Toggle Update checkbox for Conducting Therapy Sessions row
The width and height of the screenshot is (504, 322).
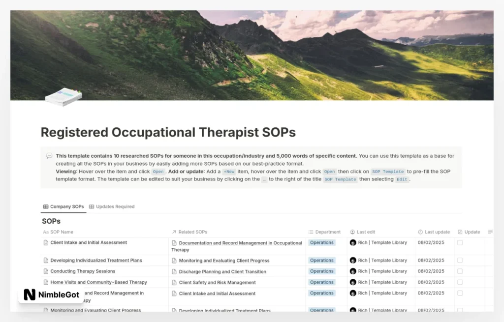click(x=460, y=271)
